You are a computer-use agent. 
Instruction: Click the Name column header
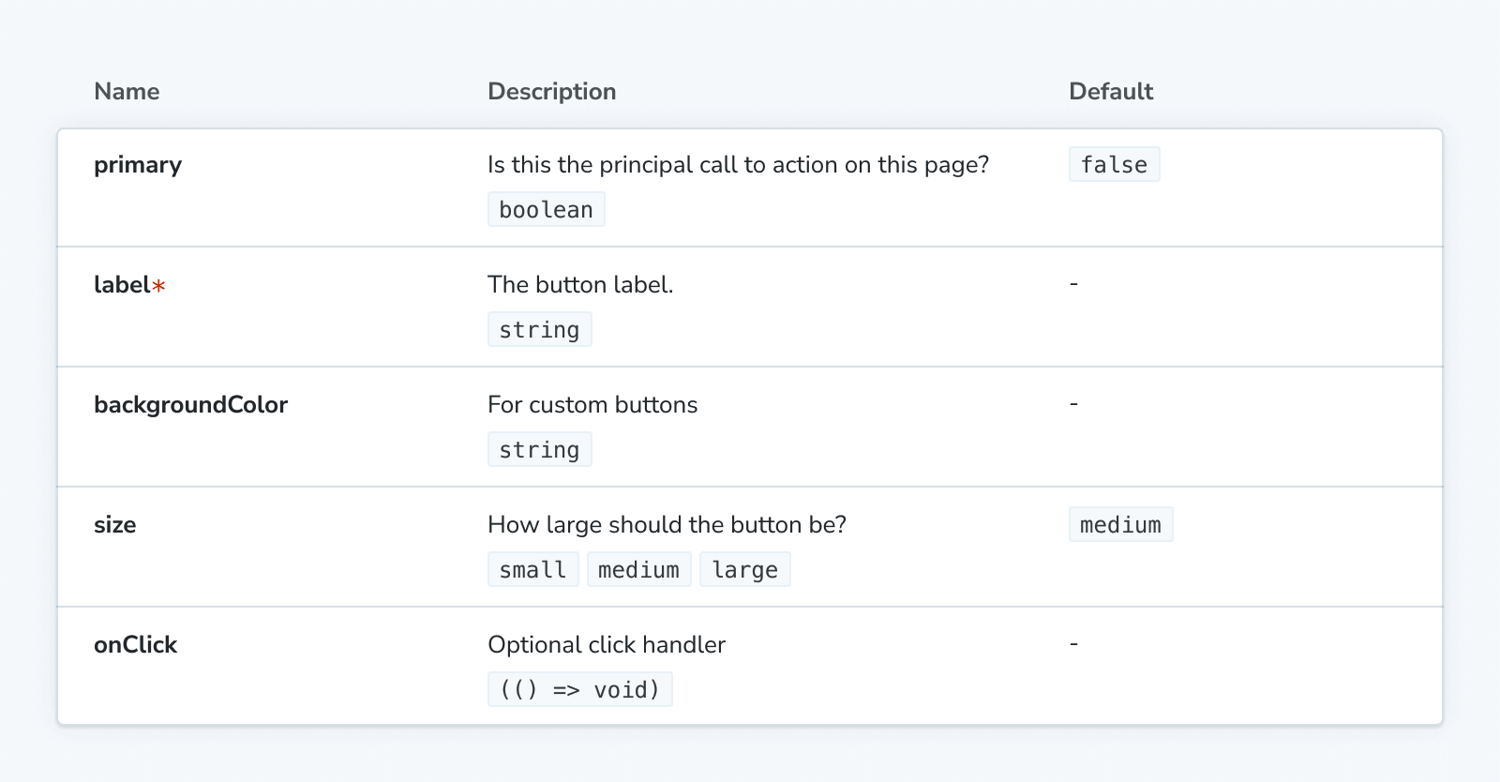tap(127, 91)
